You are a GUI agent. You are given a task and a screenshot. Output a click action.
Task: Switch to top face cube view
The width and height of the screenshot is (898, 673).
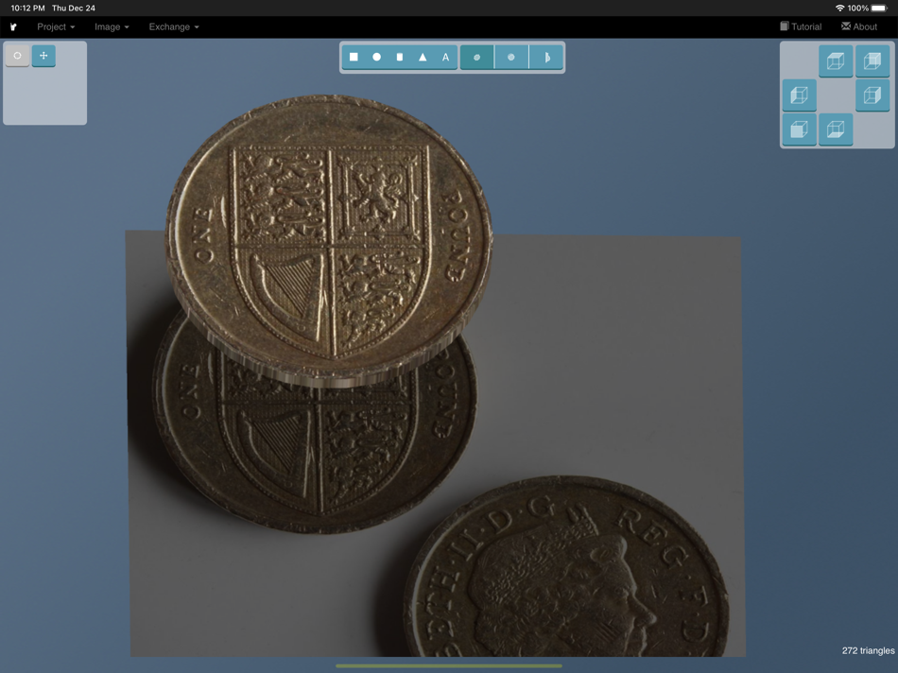(x=836, y=60)
